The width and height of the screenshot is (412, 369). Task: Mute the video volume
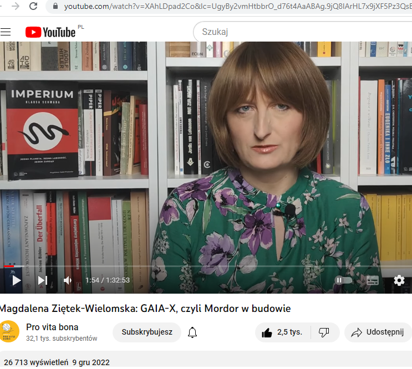coord(68,280)
